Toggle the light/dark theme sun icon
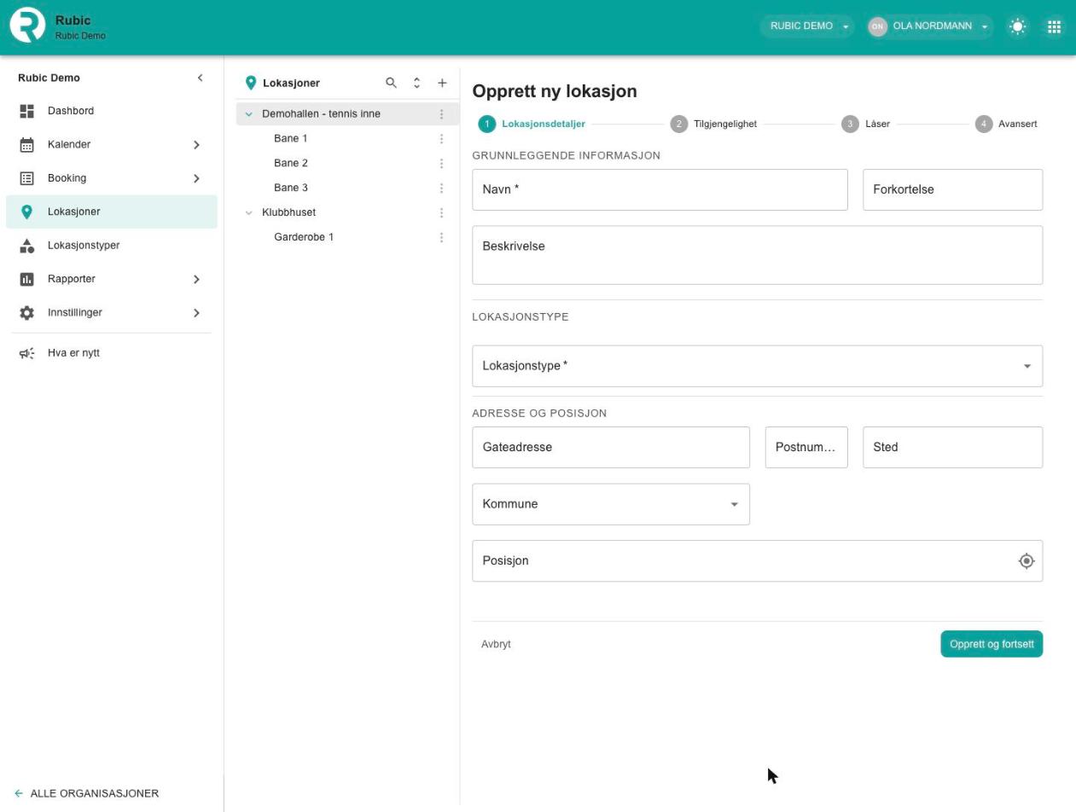This screenshot has height=812, width=1076. click(x=1017, y=26)
